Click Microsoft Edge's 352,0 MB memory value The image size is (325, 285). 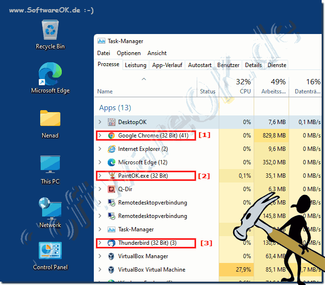click(274, 162)
